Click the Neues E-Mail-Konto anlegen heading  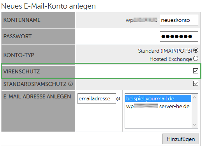(x=48, y=6)
